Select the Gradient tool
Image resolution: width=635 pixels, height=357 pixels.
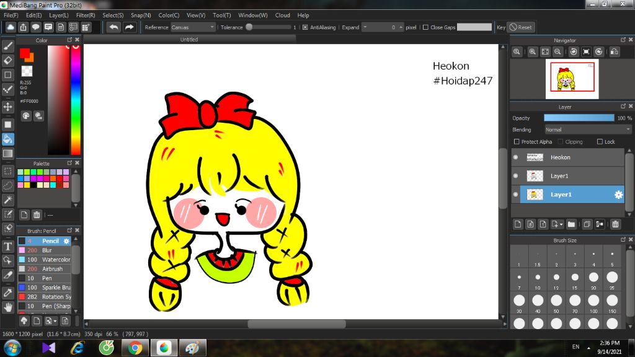(7, 154)
